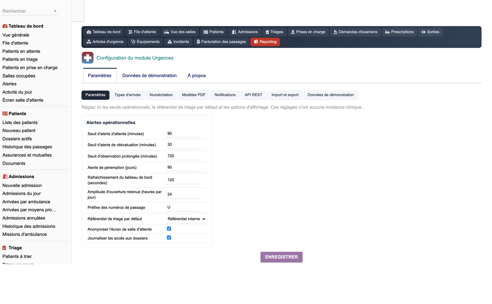The image size is (492, 304).
Task: Open Nouveau patient sidebar link
Action: pyautogui.click(x=19, y=131)
